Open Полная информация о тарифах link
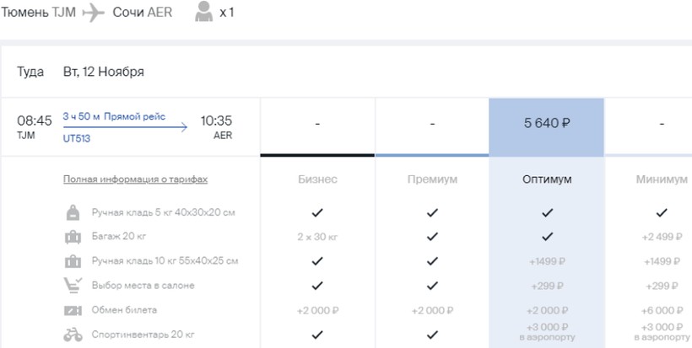Image resolution: width=692 pixels, height=348 pixels. coord(135,179)
